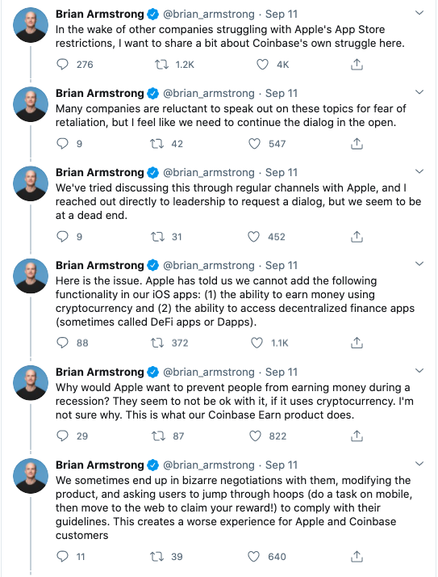
Task: Reply to the 'dead end' tweet
Action: [62, 237]
